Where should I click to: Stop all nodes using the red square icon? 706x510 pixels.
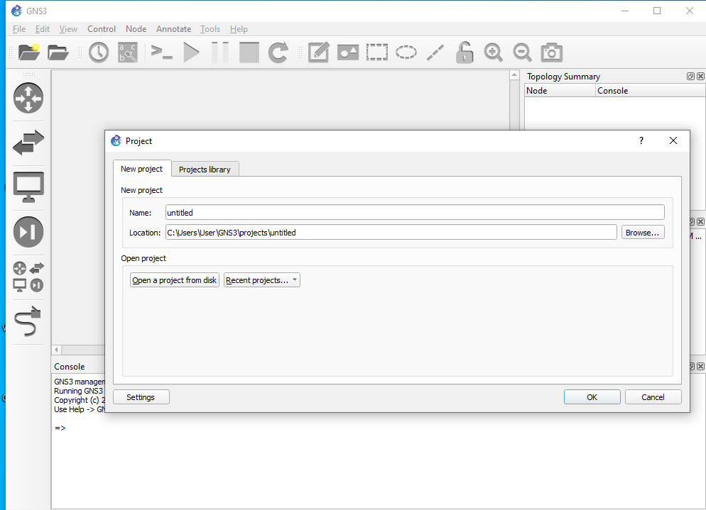point(249,52)
